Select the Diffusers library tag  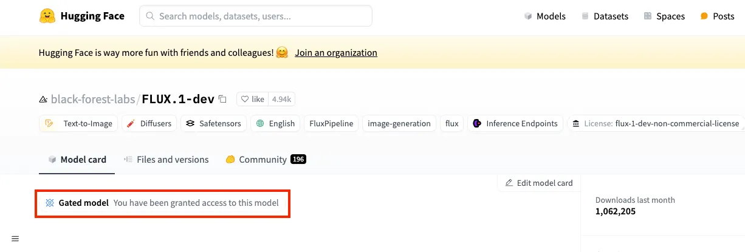(x=149, y=123)
